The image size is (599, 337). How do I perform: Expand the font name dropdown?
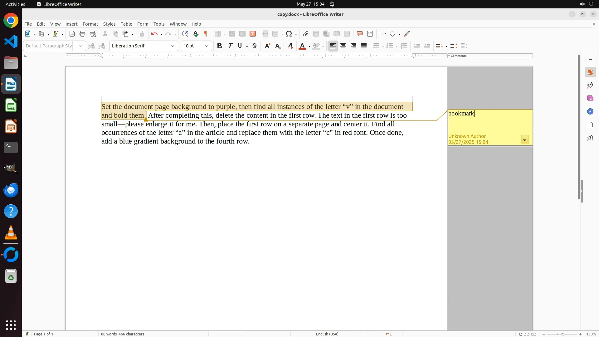tap(173, 46)
